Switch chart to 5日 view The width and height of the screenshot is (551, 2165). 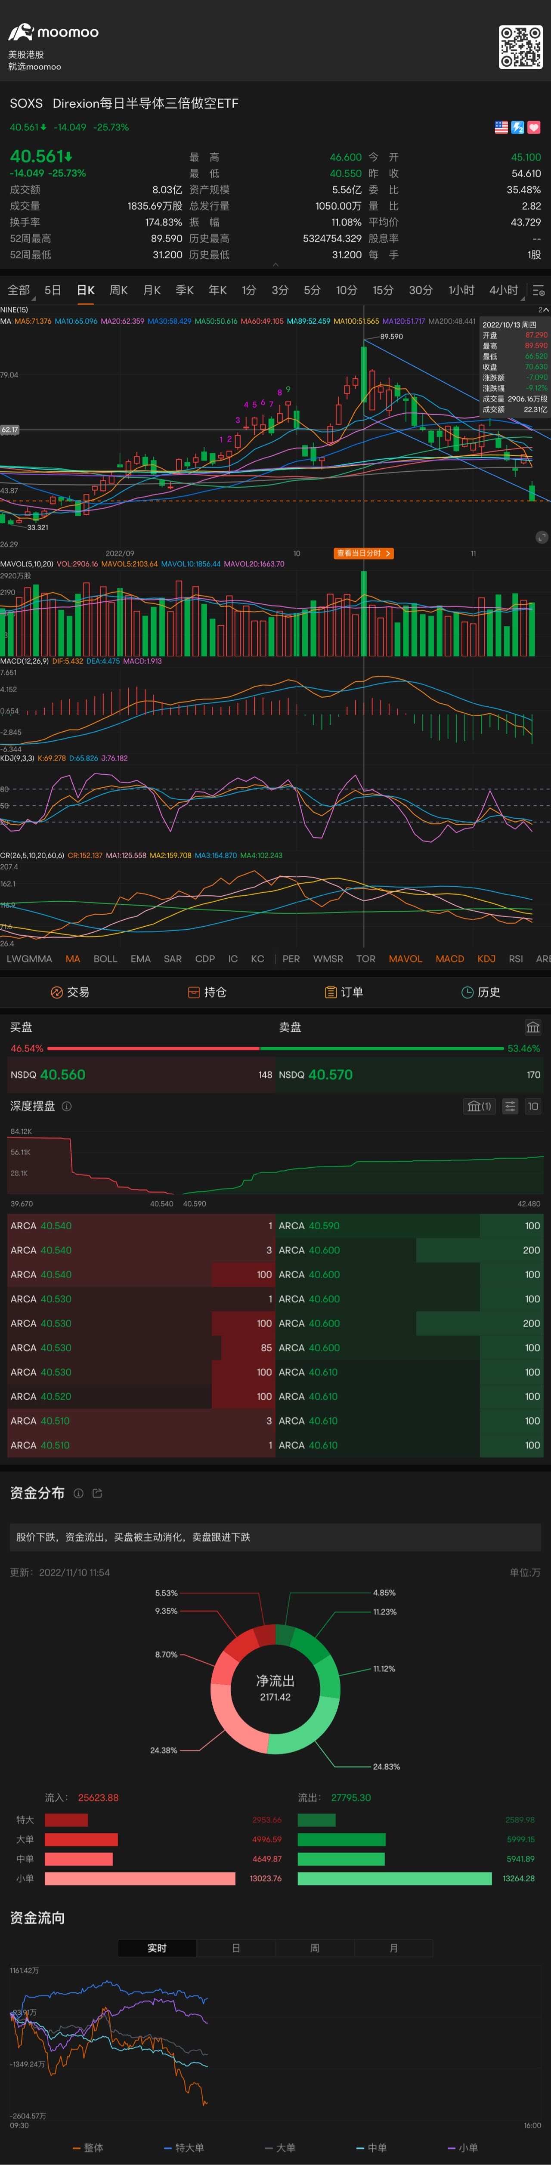pos(53,290)
